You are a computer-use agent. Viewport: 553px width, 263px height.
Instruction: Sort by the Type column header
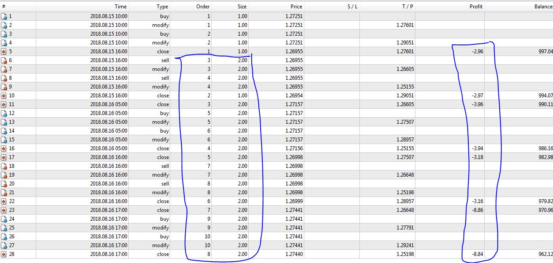[x=162, y=7]
